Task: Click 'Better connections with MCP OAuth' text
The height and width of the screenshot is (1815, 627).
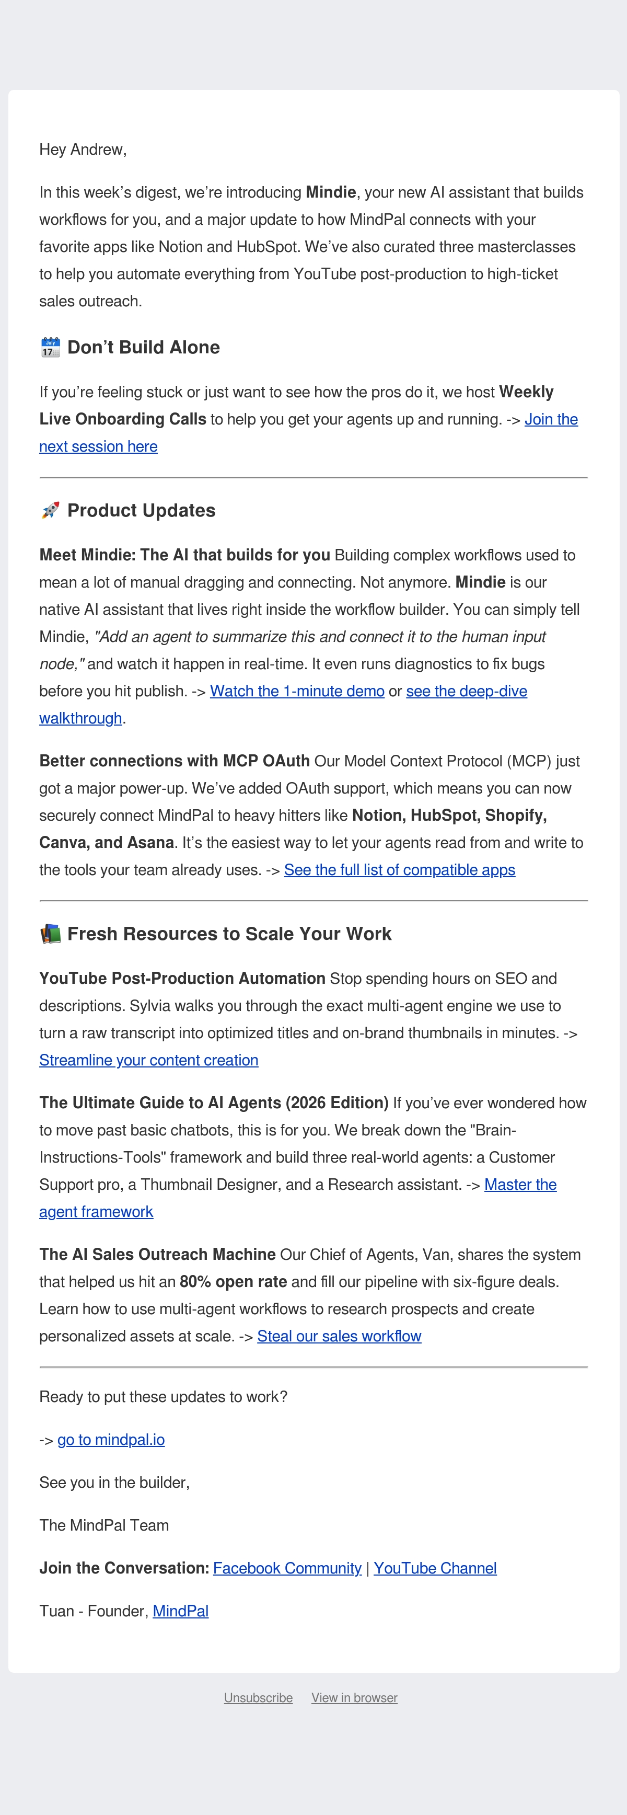Action: 175,761
